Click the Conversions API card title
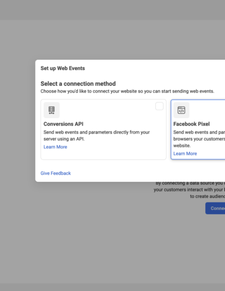The image size is (225, 291). [64, 124]
